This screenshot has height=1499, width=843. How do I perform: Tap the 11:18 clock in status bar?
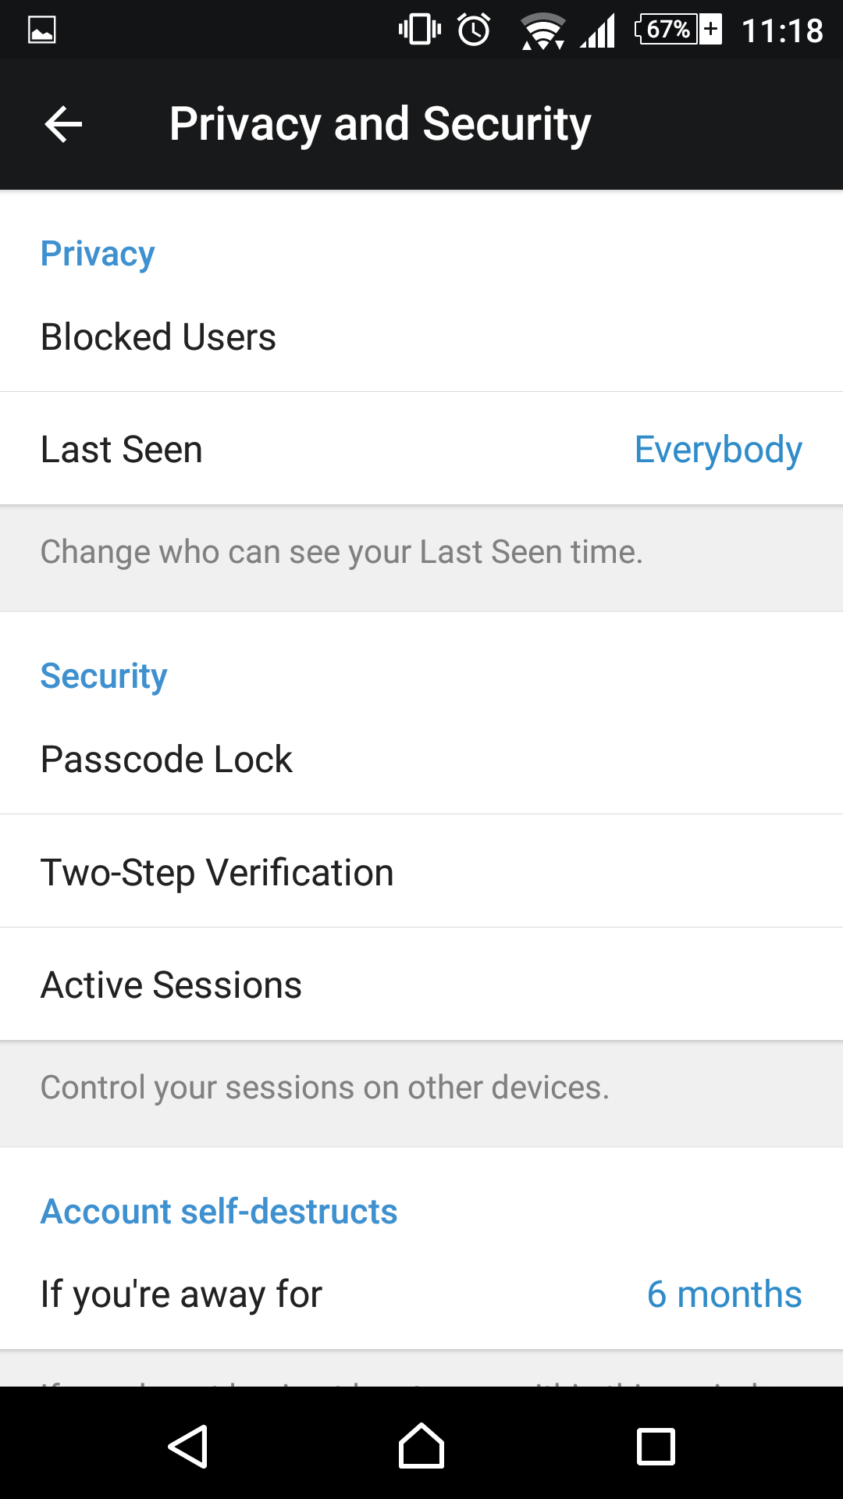pos(782,31)
